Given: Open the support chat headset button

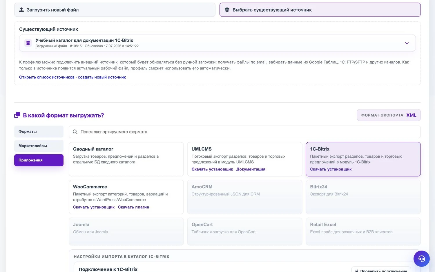Looking at the screenshot, I should coord(421,258).
